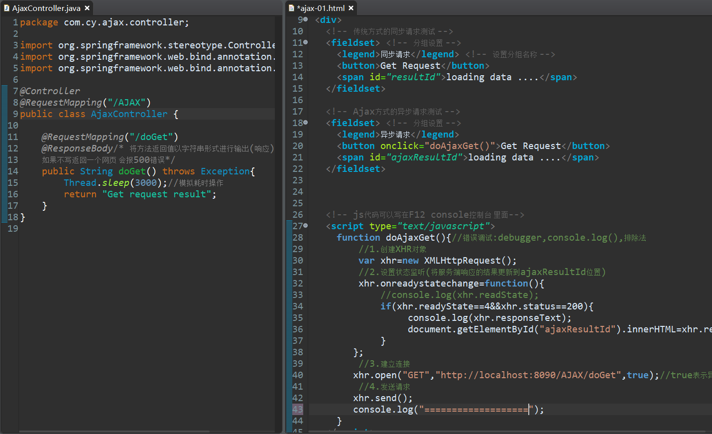Image resolution: width=712 pixels, height=434 pixels.
Task: Click the import stereotype.Controller line
Action: [147, 45]
